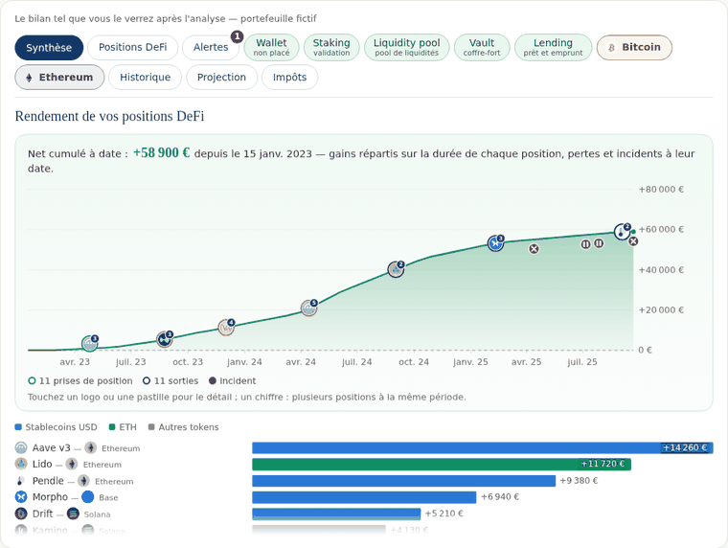Click the Ethereum diamond icon in the filter chip
Image resolution: width=728 pixels, height=548 pixels.
click(x=29, y=78)
